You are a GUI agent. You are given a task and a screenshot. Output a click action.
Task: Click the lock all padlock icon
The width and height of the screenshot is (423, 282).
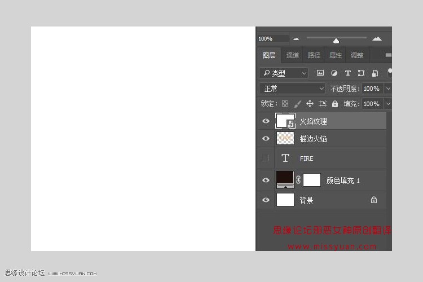click(335, 104)
